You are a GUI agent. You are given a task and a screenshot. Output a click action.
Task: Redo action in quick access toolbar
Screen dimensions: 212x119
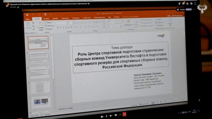click(39, 15)
